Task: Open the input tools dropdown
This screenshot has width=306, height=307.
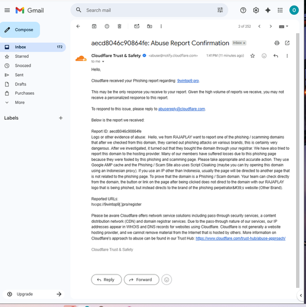Action: (x=284, y=26)
